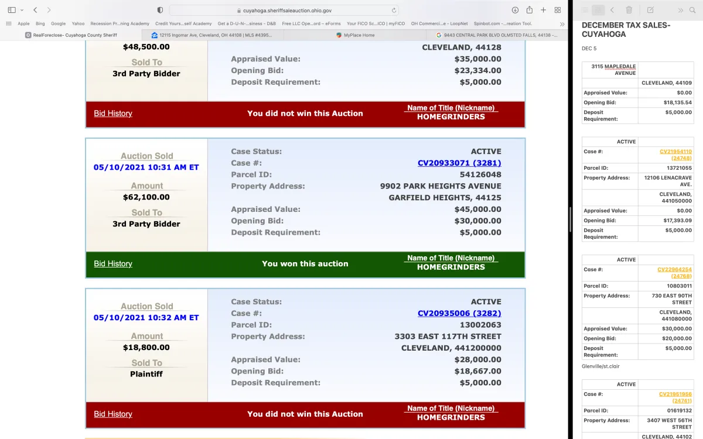
Task: Expand Notes toolbar overflow chevrons
Action: pyautogui.click(x=680, y=10)
